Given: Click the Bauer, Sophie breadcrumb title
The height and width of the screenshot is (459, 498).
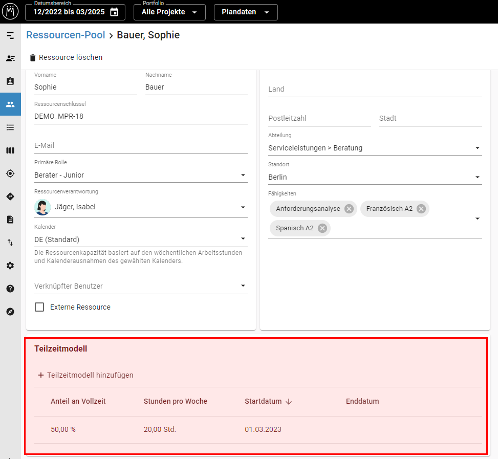Looking at the screenshot, I should (x=148, y=35).
